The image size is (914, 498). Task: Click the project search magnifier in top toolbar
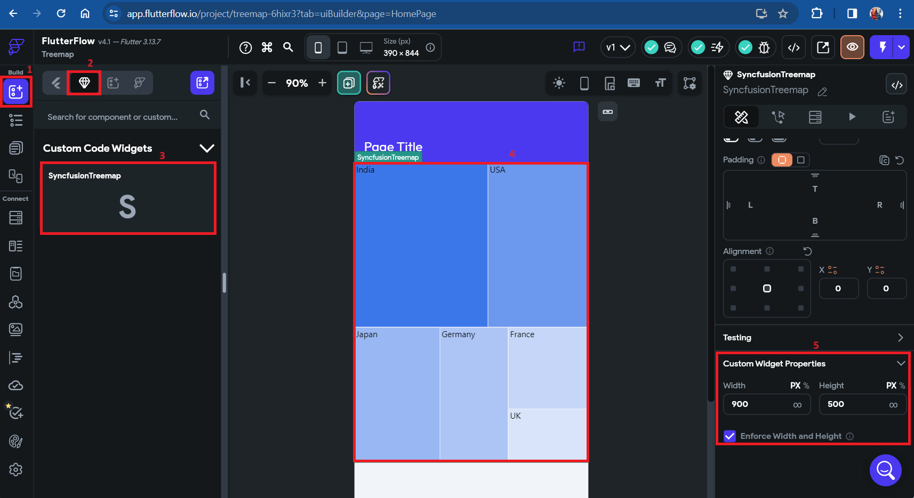288,47
